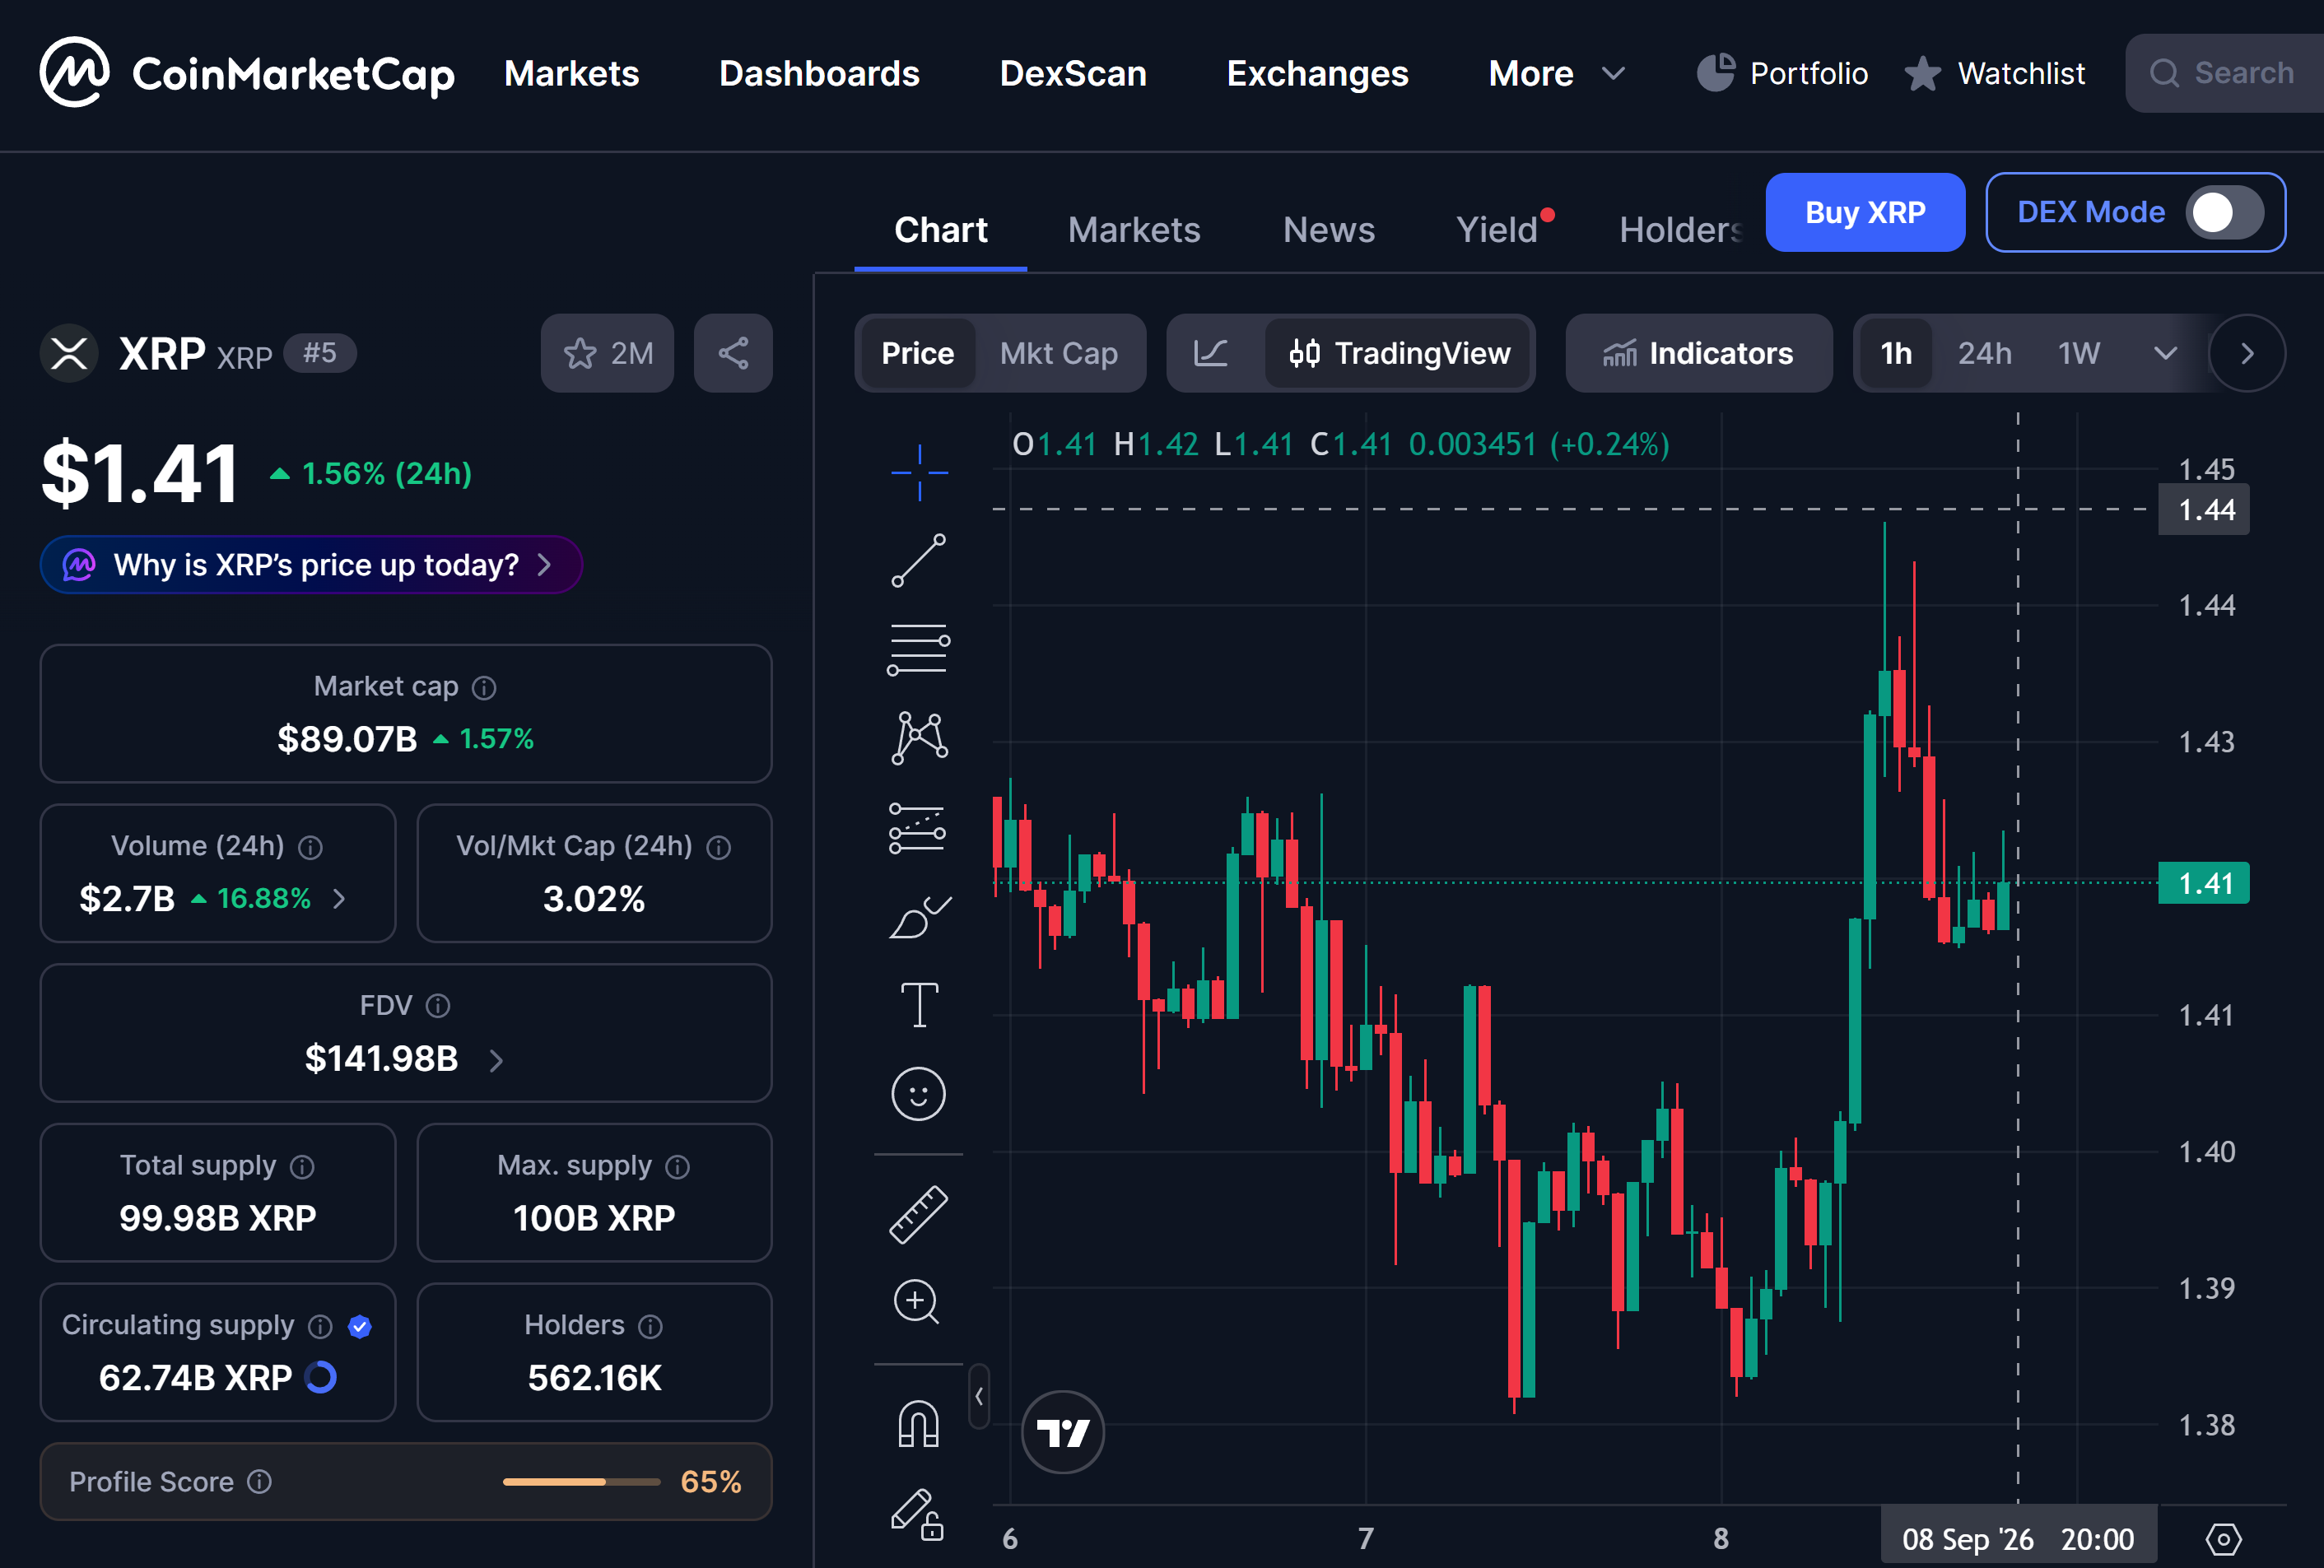This screenshot has width=2324, height=1568.
Task: Open the timeframe interval dropdown arrow
Action: [2165, 353]
